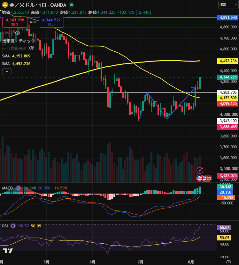The height and width of the screenshot is (265, 239).
Task: Click the yellow 50.05 RSI axis label
Action: click(224, 238)
